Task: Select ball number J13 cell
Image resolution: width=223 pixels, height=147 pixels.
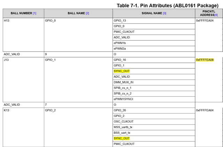Action: pos(6,60)
